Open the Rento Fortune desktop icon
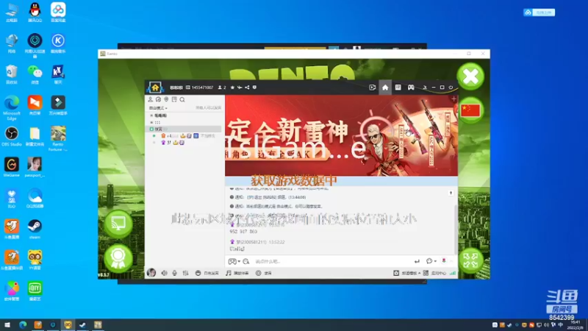Screen dimensions: 588x331 pyautogui.click(x=58, y=138)
